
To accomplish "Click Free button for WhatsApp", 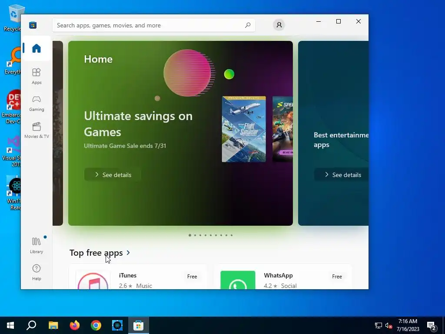I will 337,276.
